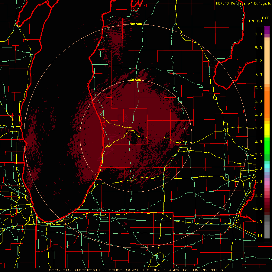Click the cyan segment of color bar
Viewport: 272px width, 272px height.
click(267, 166)
